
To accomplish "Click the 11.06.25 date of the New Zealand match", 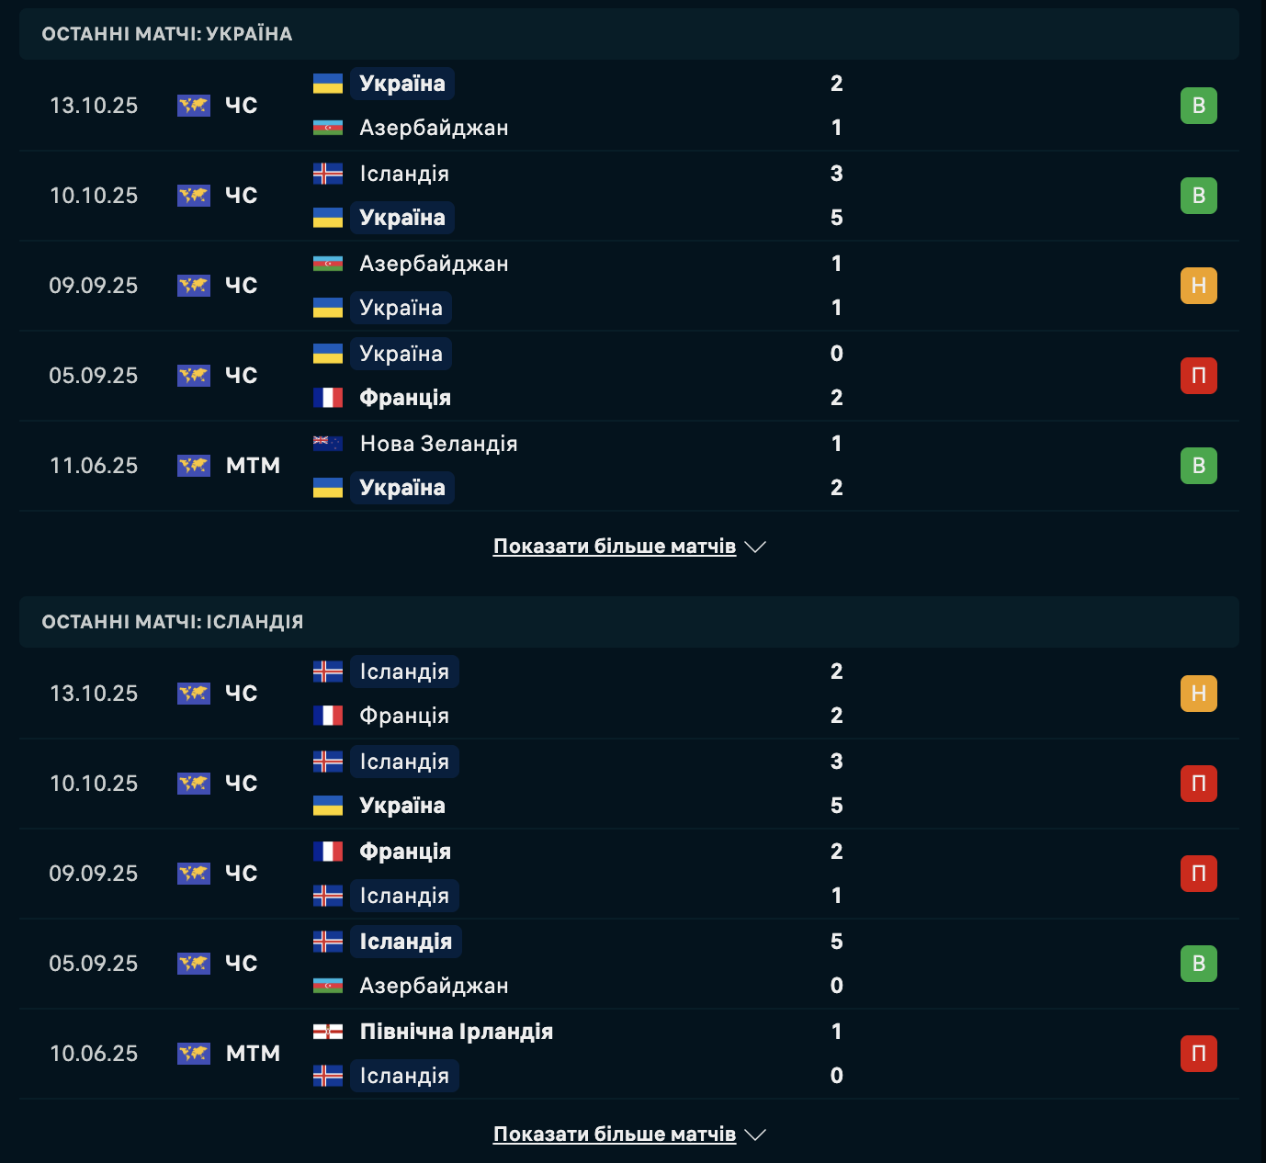I will tap(94, 466).
